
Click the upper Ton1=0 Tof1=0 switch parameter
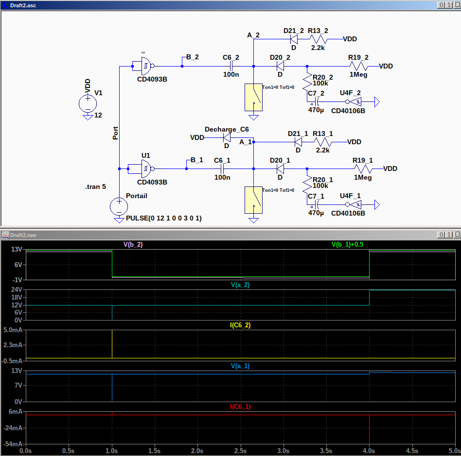[278, 87]
